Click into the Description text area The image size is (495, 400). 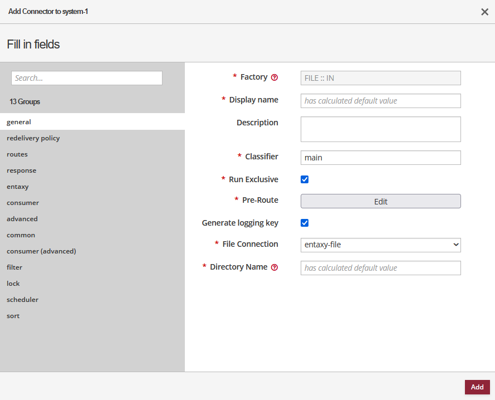pyautogui.click(x=380, y=129)
